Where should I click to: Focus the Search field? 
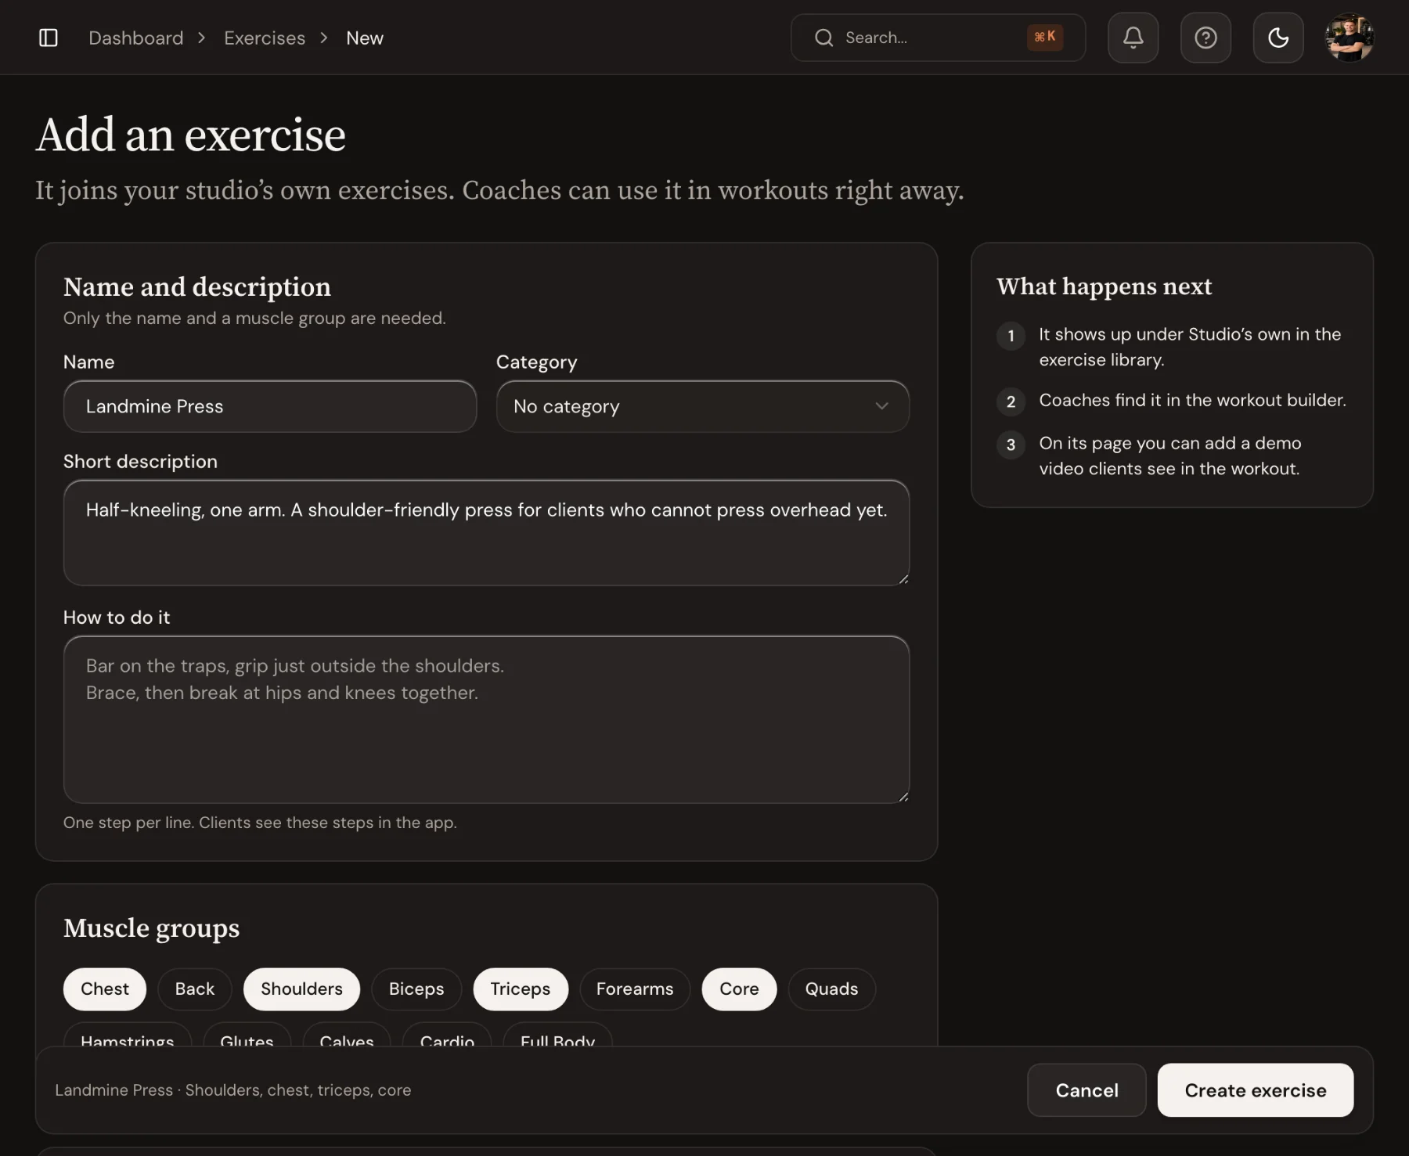pos(938,38)
